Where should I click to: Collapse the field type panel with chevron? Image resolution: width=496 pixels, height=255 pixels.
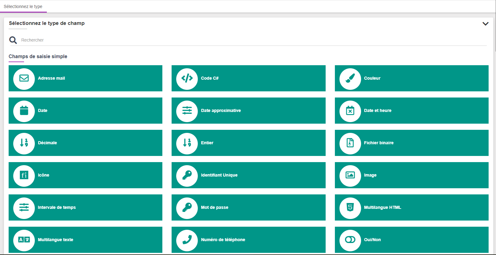pyautogui.click(x=485, y=24)
